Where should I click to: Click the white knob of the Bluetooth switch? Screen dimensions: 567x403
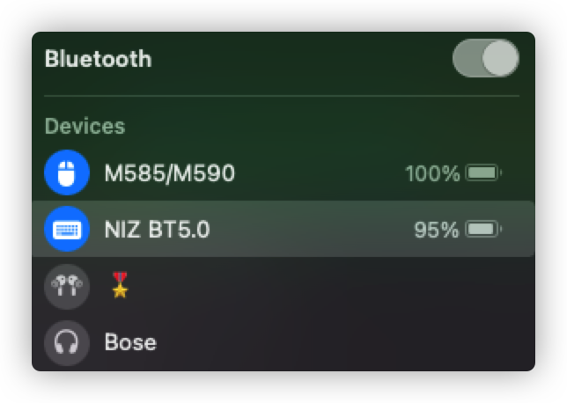point(500,59)
